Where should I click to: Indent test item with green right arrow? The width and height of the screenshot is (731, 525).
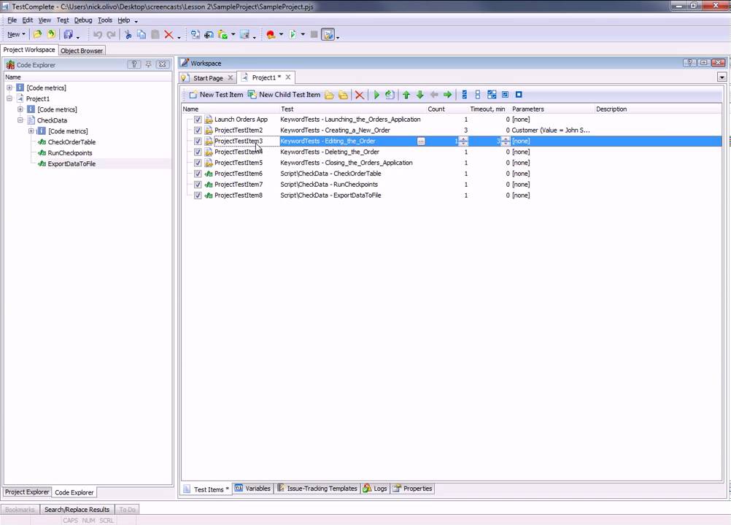[x=447, y=95]
